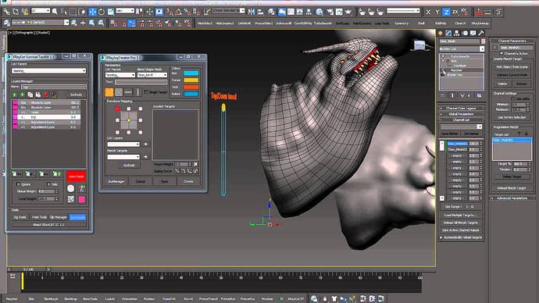Select orange square joystick type icon
Viewport: 539px width, 303px height.
click(x=109, y=91)
